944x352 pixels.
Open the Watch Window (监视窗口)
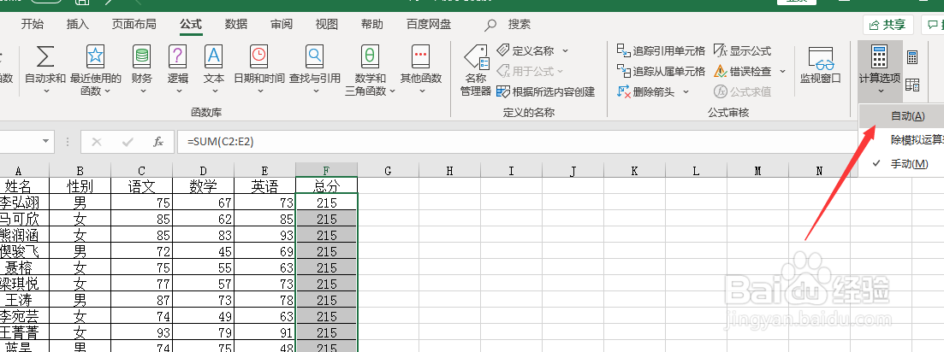pos(820,66)
